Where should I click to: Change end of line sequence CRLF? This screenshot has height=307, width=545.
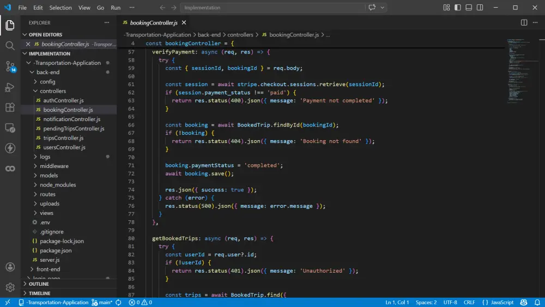click(469, 303)
